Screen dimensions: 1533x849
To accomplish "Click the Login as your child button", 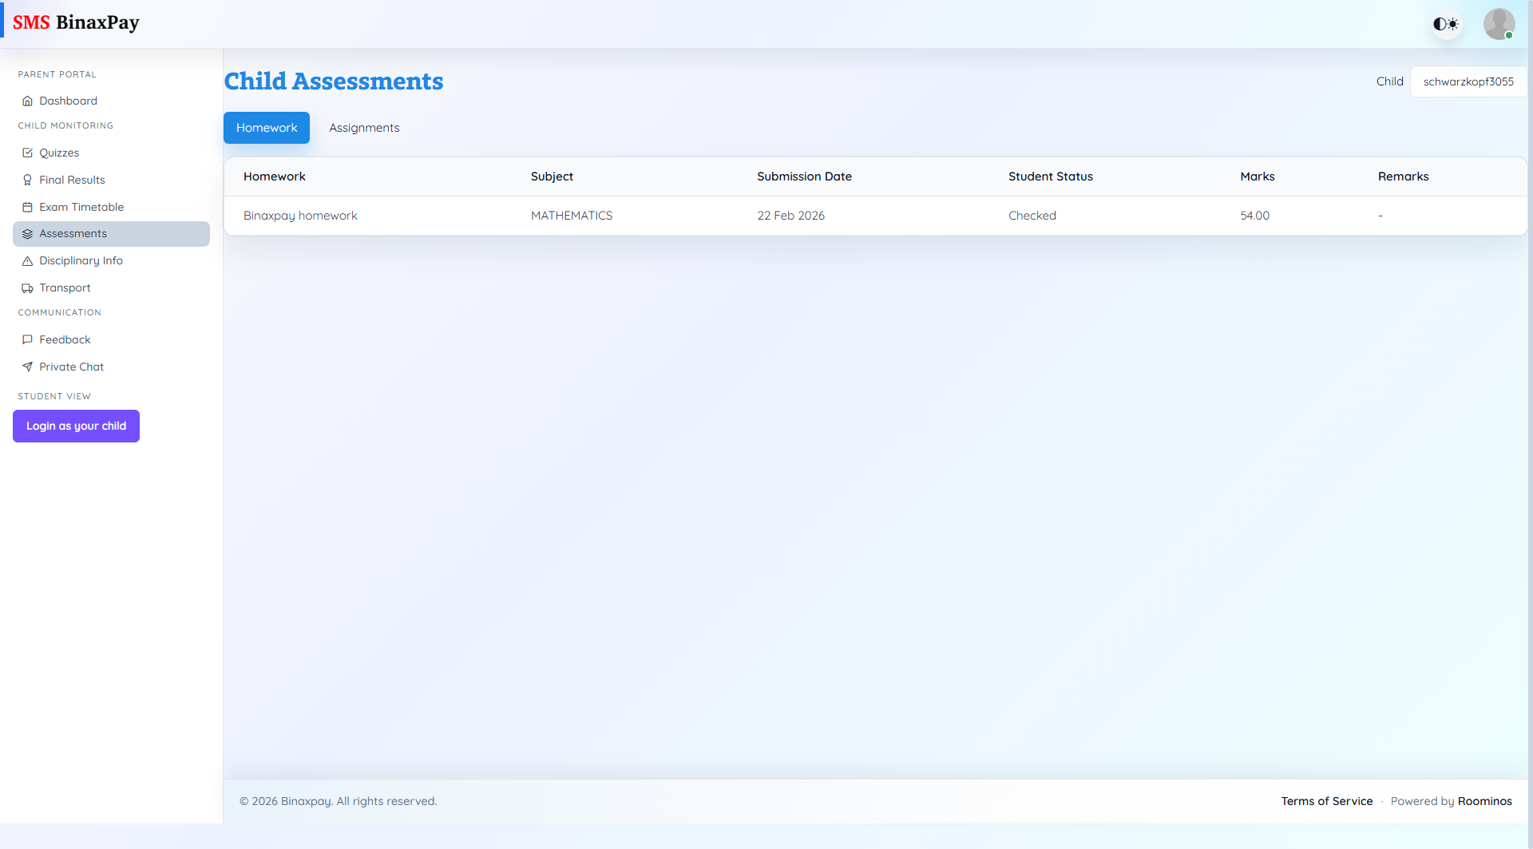I will point(76,426).
